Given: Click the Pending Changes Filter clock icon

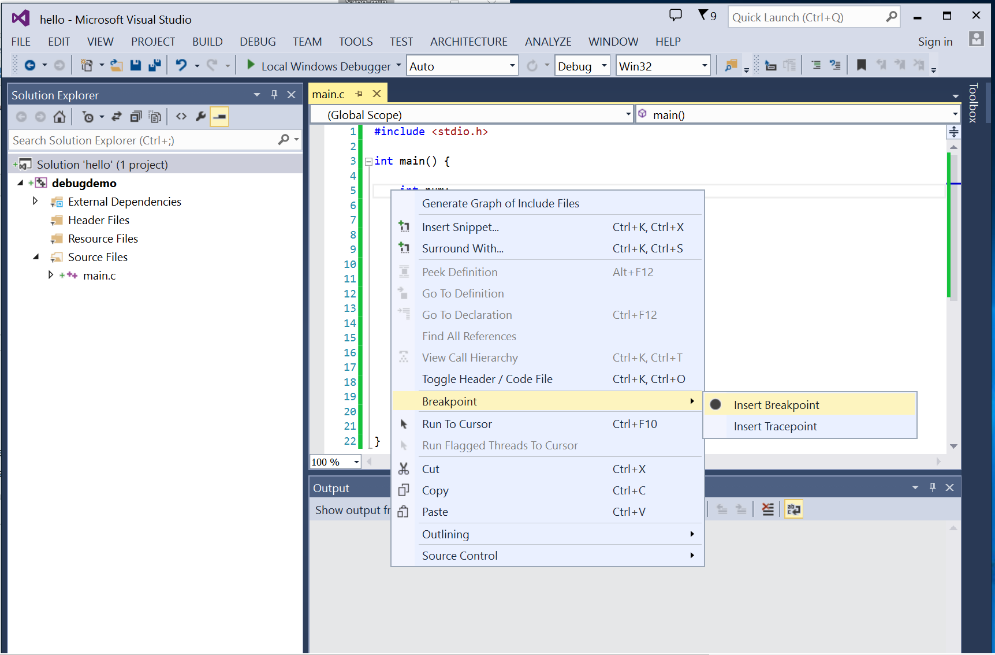Looking at the screenshot, I should 88,117.
